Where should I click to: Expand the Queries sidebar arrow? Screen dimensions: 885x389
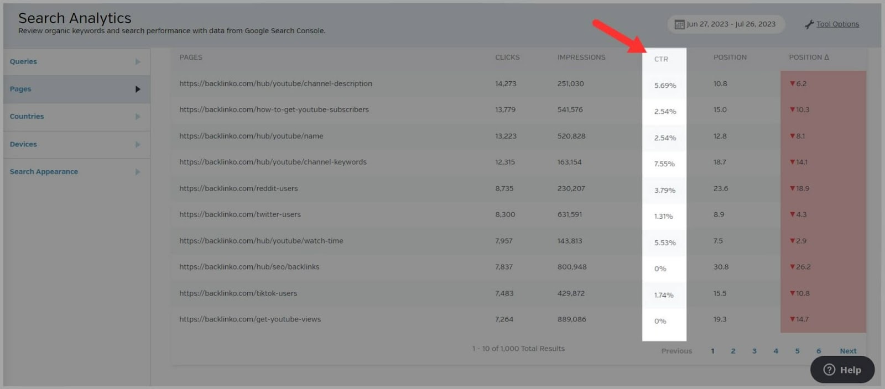(138, 62)
